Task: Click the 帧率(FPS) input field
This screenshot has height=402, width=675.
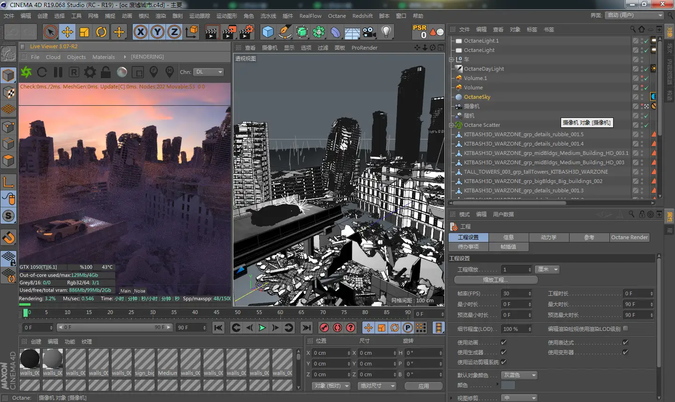Action: pyautogui.click(x=516, y=293)
